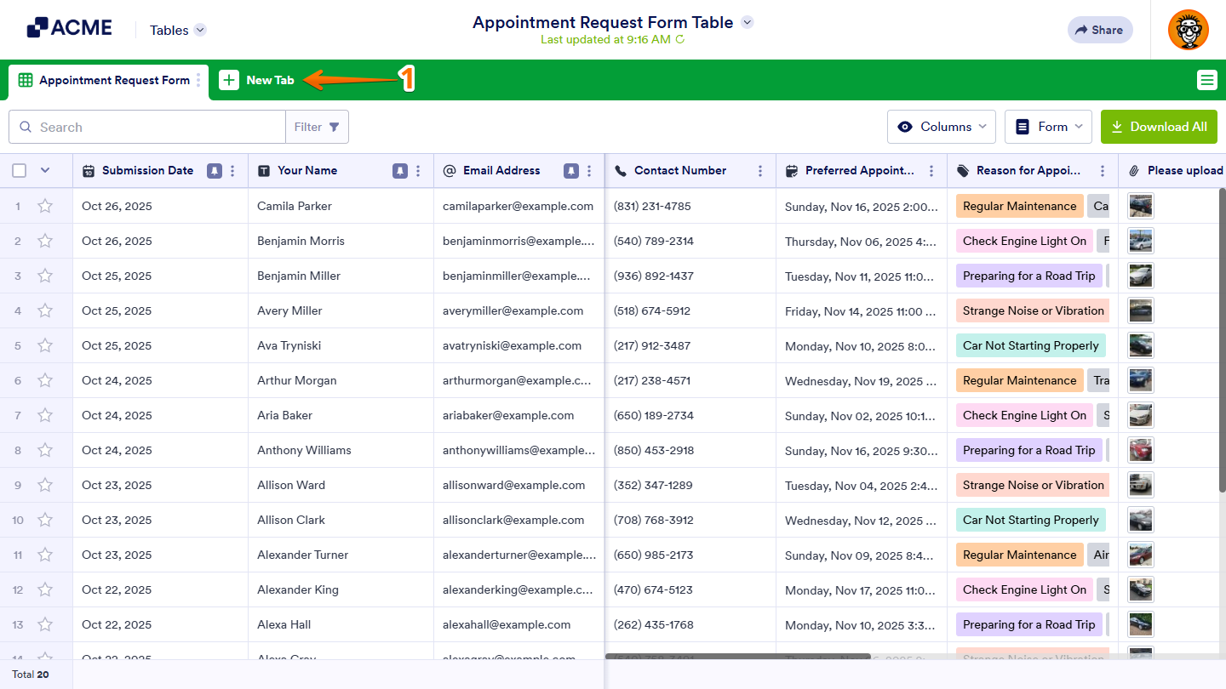Click Check Engine Light On tag for Benjamin Morris
This screenshot has height=689, width=1226.
tap(1024, 241)
